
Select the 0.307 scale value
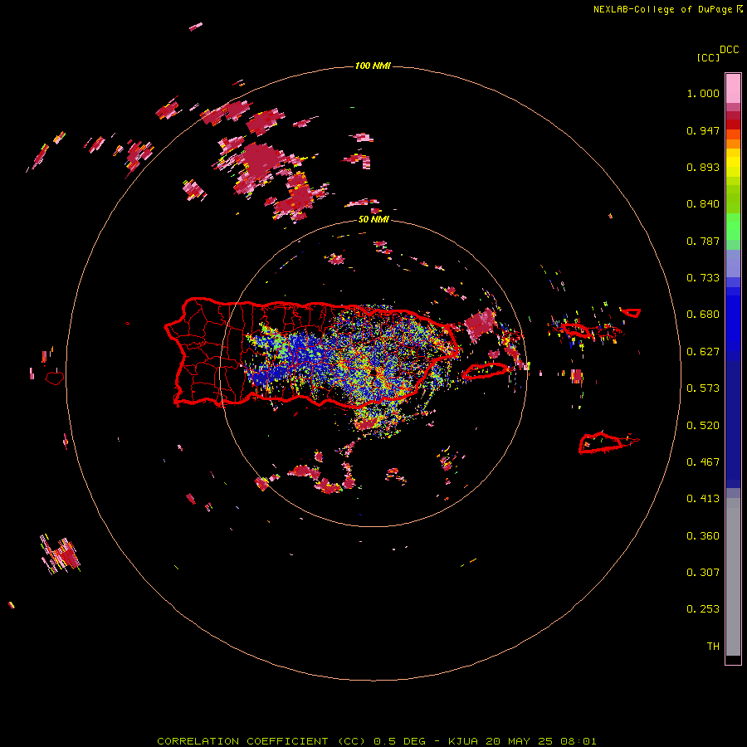coord(703,572)
